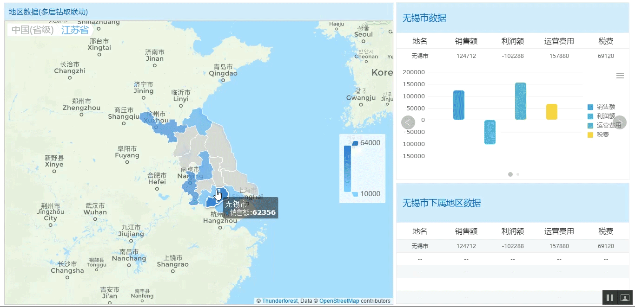Click the screenshot image icon at bottom right
The width and height of the screenshot is (635, 307).
[624, 297]
